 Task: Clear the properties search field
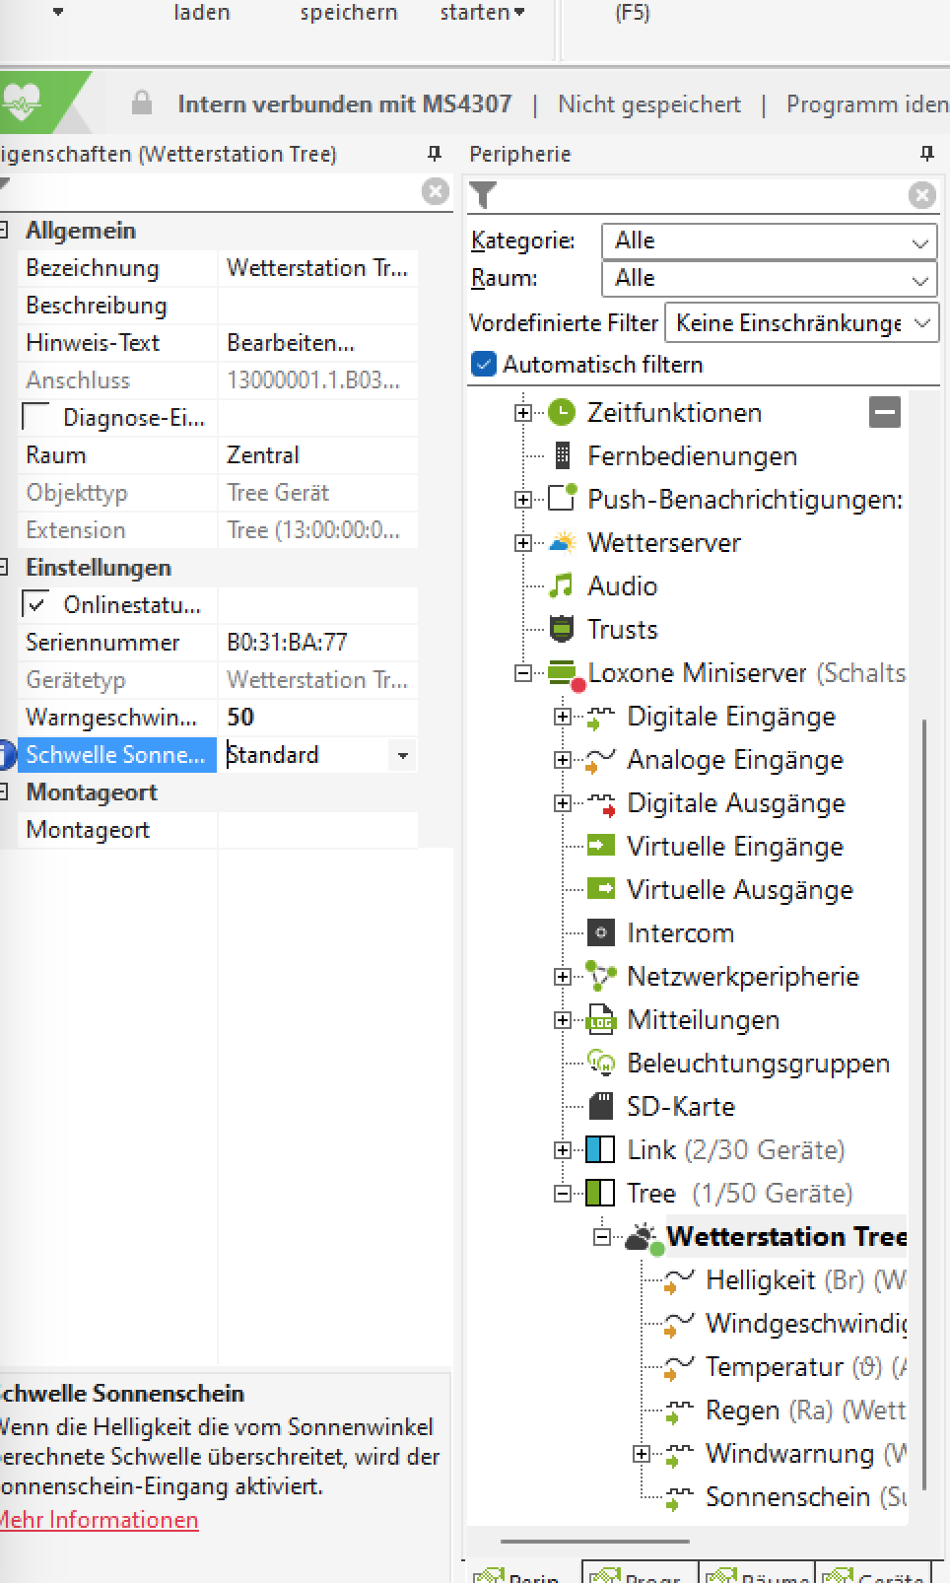(435, 191)
